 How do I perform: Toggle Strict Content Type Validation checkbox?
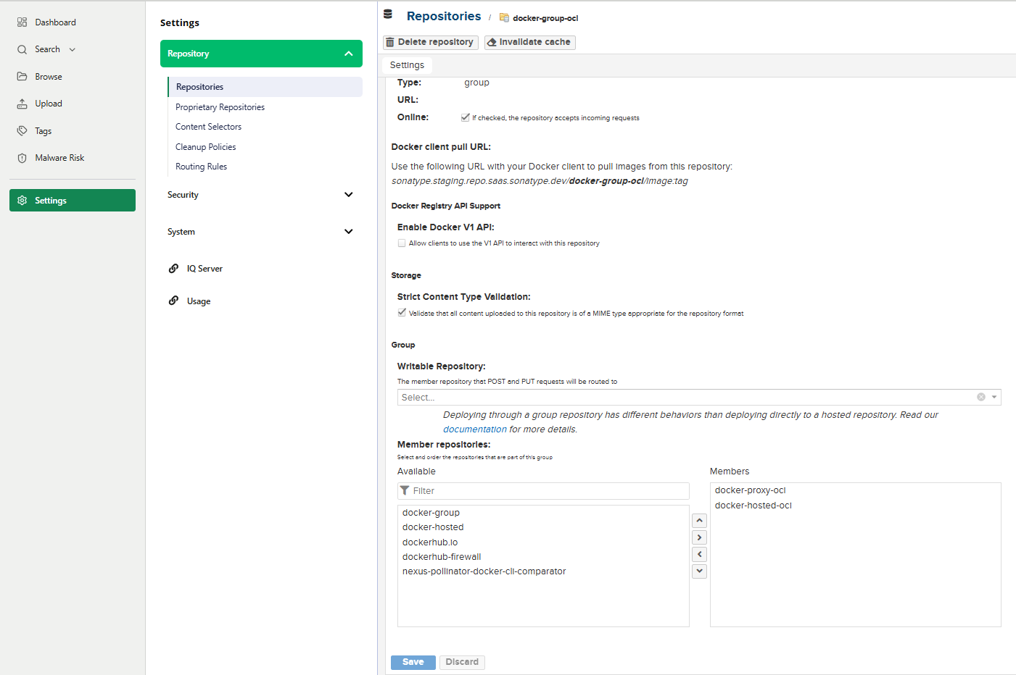click(x=402, y=313)
